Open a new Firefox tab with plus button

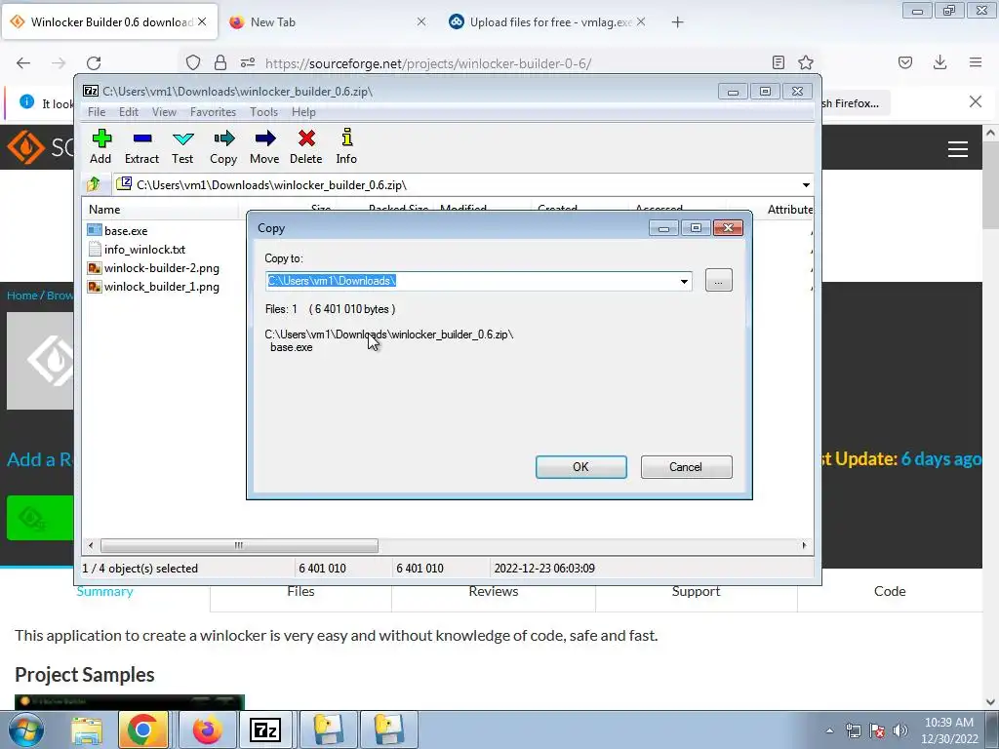coord(677,22)
